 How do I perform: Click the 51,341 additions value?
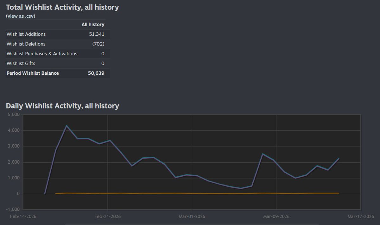(97, 34)
